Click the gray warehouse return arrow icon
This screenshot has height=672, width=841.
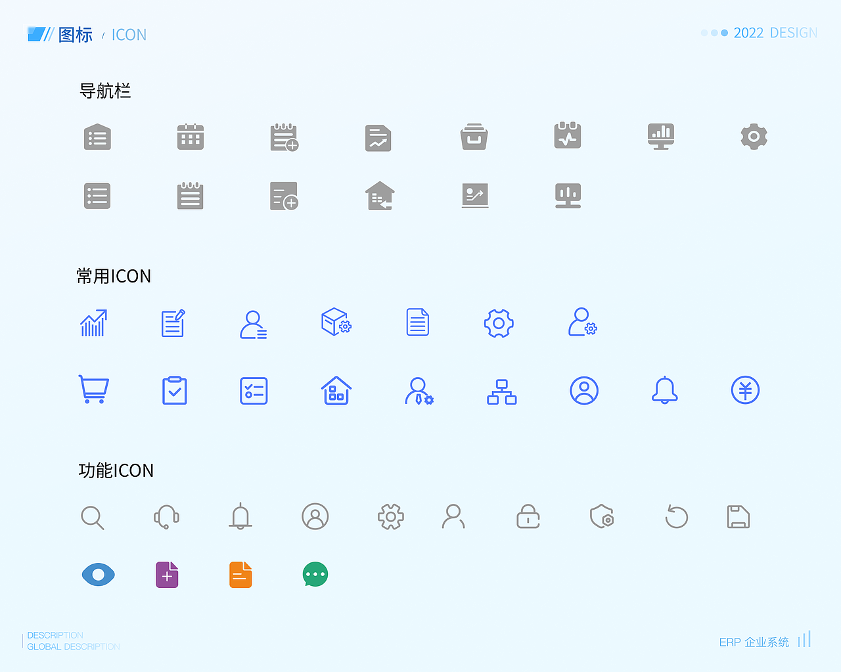tap(380, 196)
